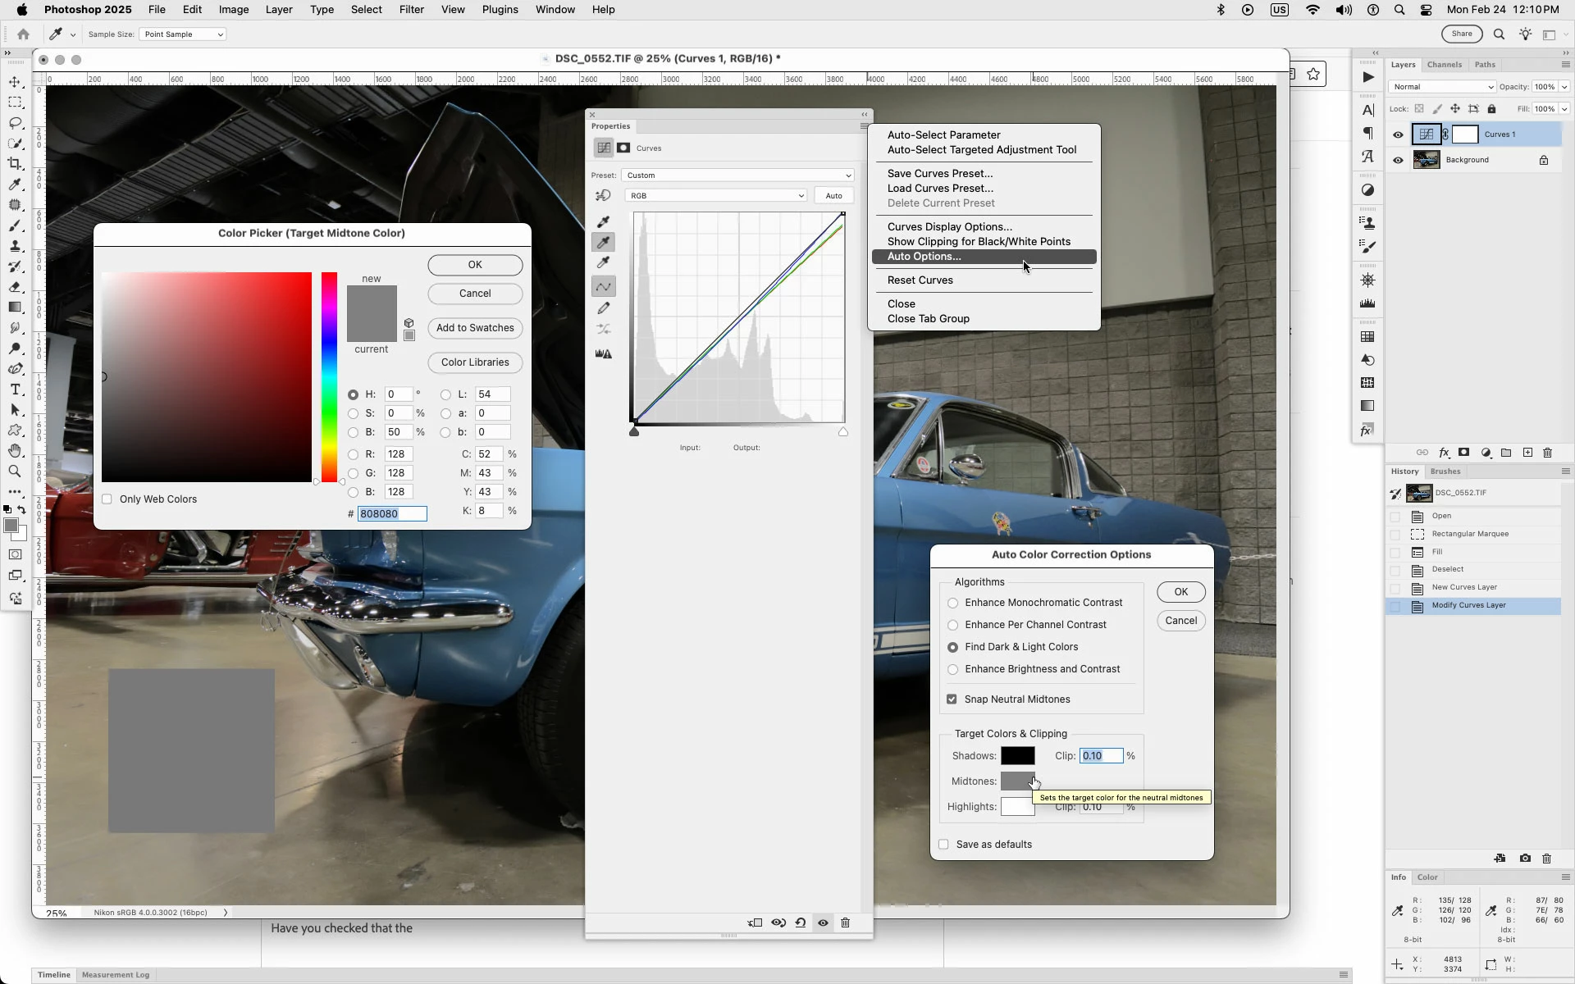The height and width of the screenshot is (984, 1575).
Task: Choose Reset Curves from the menu
Action: pos(920,280)
